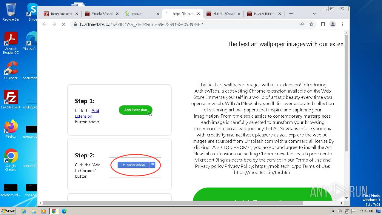Select the lp.artnewtabs tab

183,14
